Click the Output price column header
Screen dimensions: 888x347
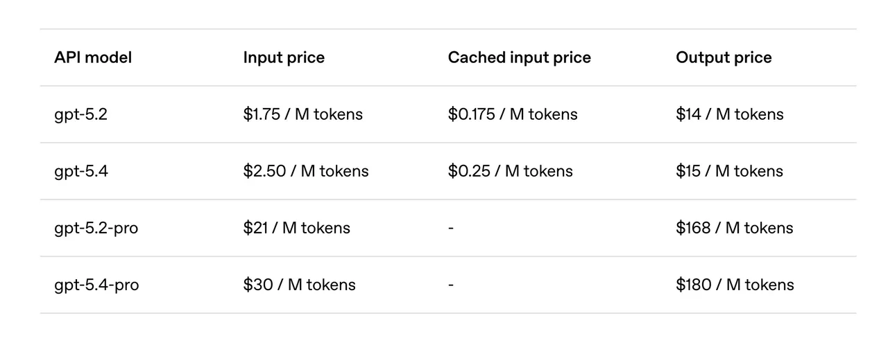(724, 57)
